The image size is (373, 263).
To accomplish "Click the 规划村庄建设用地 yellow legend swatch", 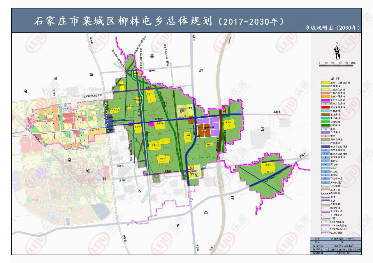I will (326, 83).
